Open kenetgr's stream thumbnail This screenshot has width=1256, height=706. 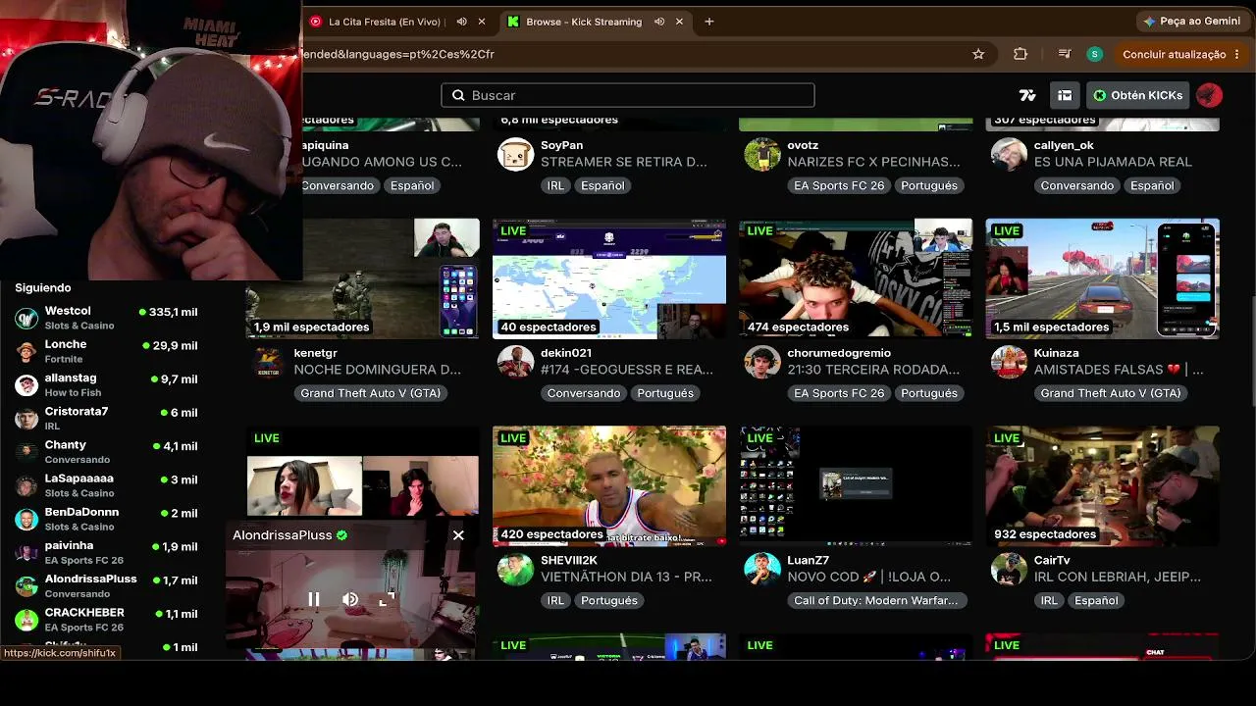[x=362, y=278]
